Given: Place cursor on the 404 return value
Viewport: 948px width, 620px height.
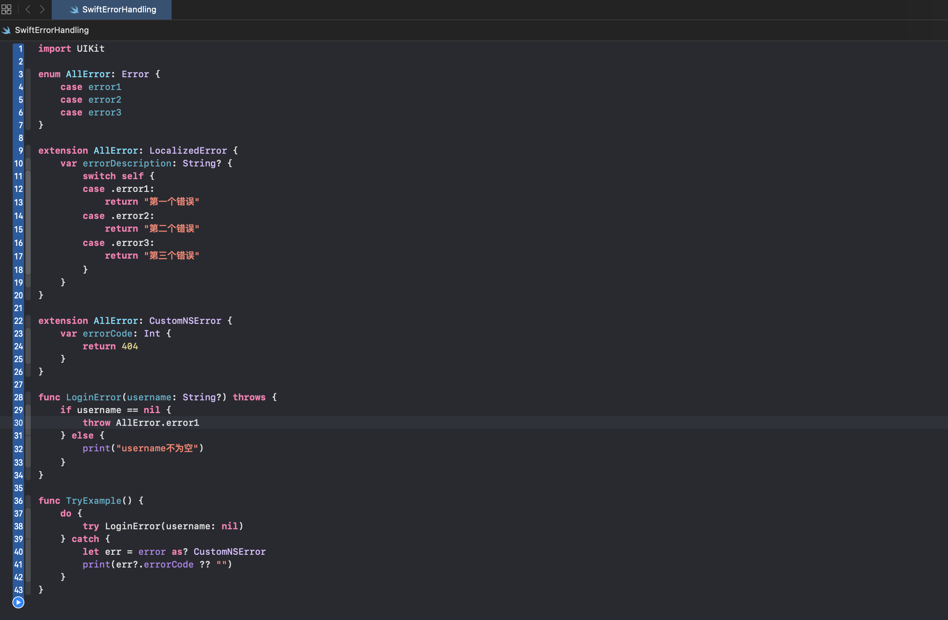Looking at the screenshot, I should coord(130,346).
